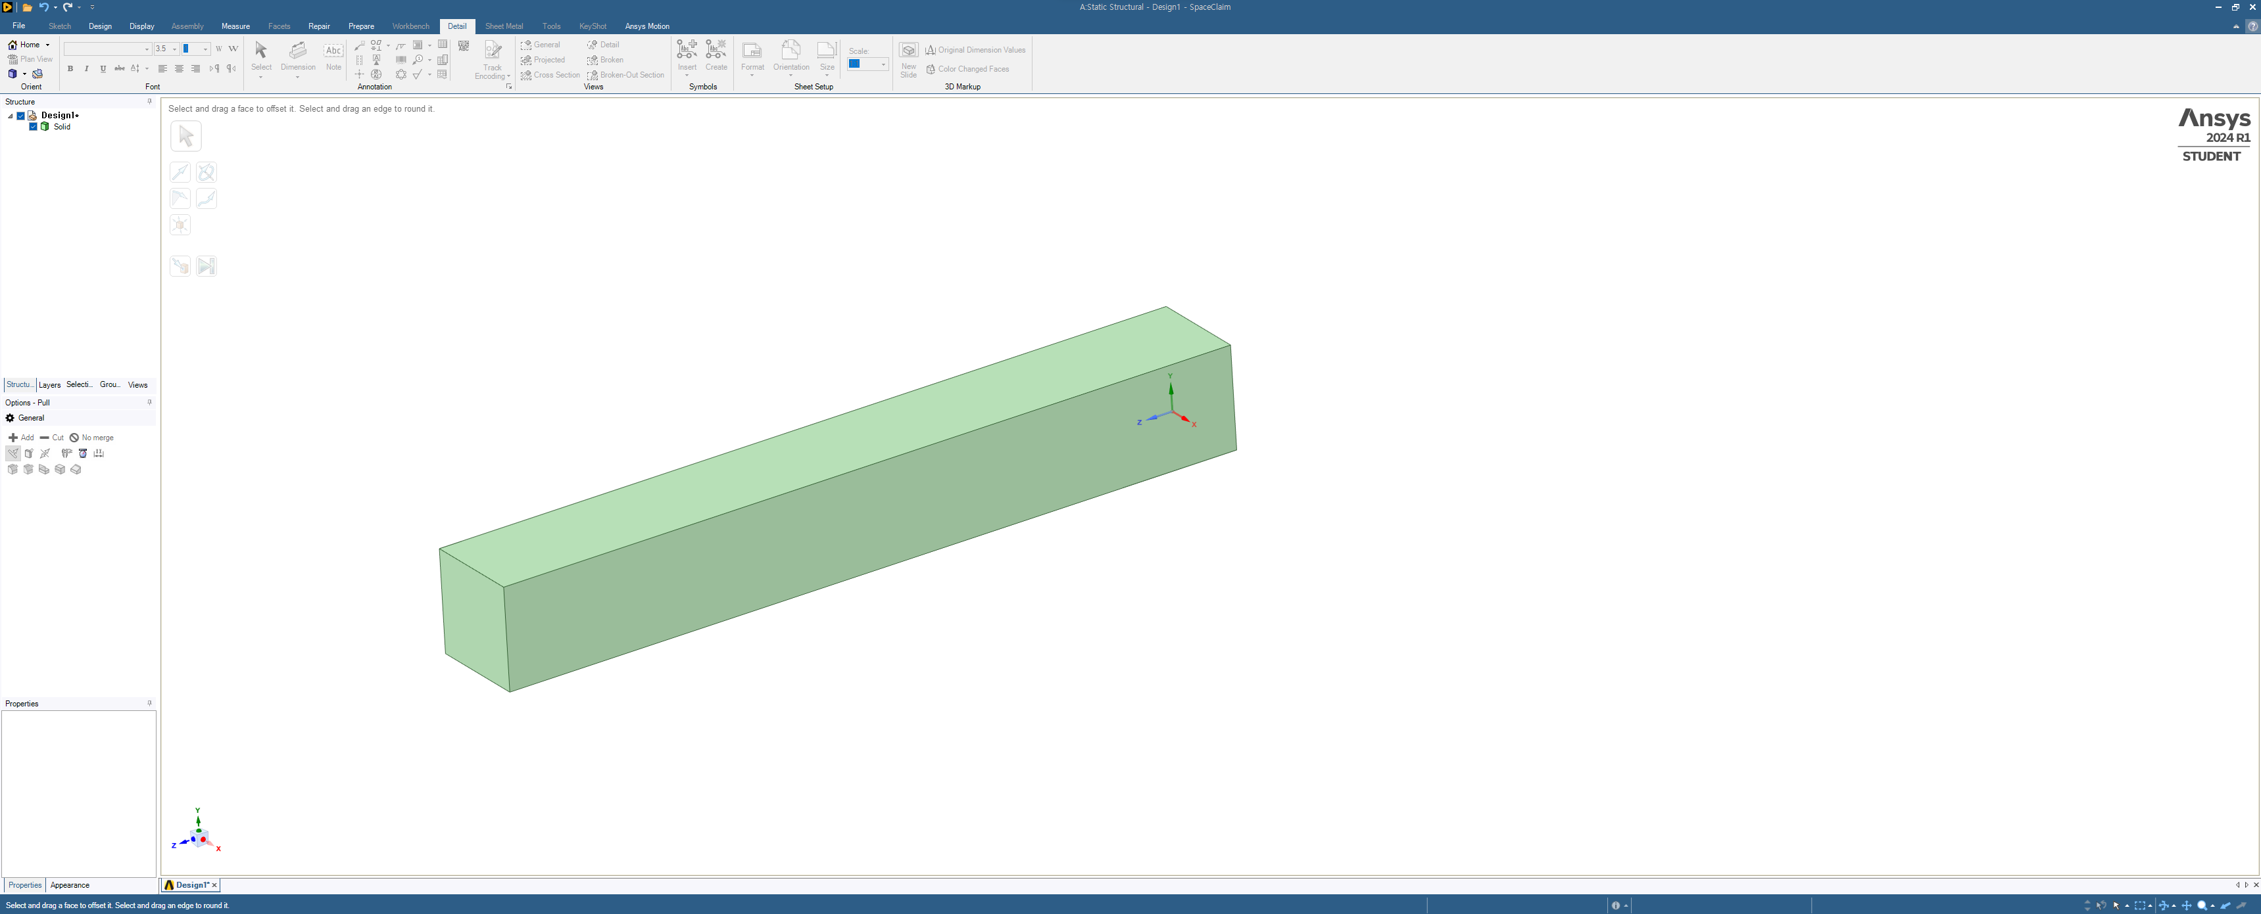Close the Design1 document tab
Image resolution: width=2261 pixels, height=914 pixels.
[x=214, y=885]
